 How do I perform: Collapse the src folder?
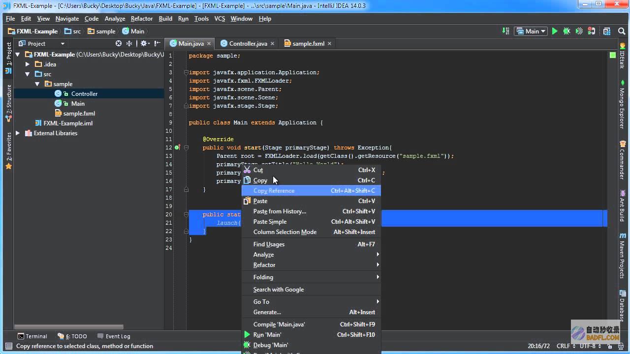click(x=28, y=74)
